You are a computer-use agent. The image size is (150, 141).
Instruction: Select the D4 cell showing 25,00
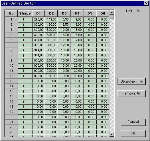tap(77, 60)
